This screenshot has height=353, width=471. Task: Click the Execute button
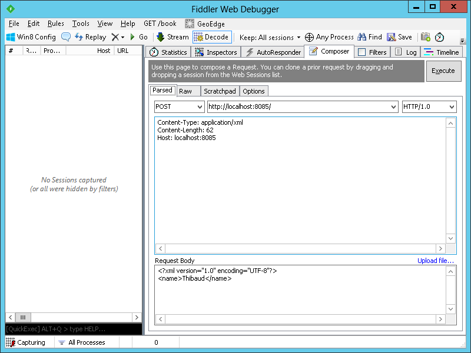[443, 71]
